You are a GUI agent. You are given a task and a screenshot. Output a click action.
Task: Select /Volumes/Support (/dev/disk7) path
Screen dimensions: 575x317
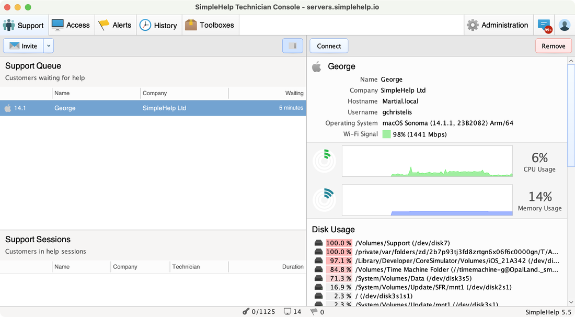click(x=402, y=243)
